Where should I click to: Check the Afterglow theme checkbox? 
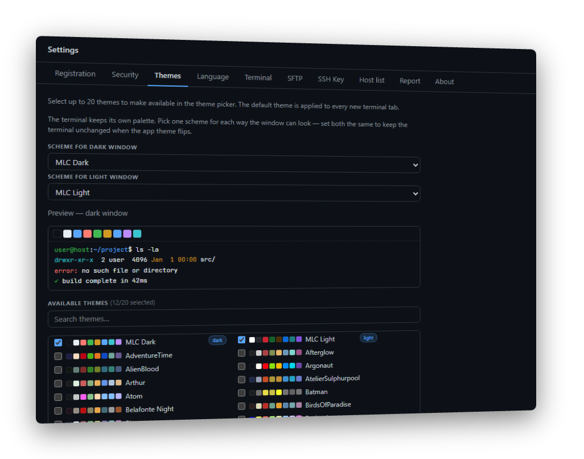[x=241, y=353]
